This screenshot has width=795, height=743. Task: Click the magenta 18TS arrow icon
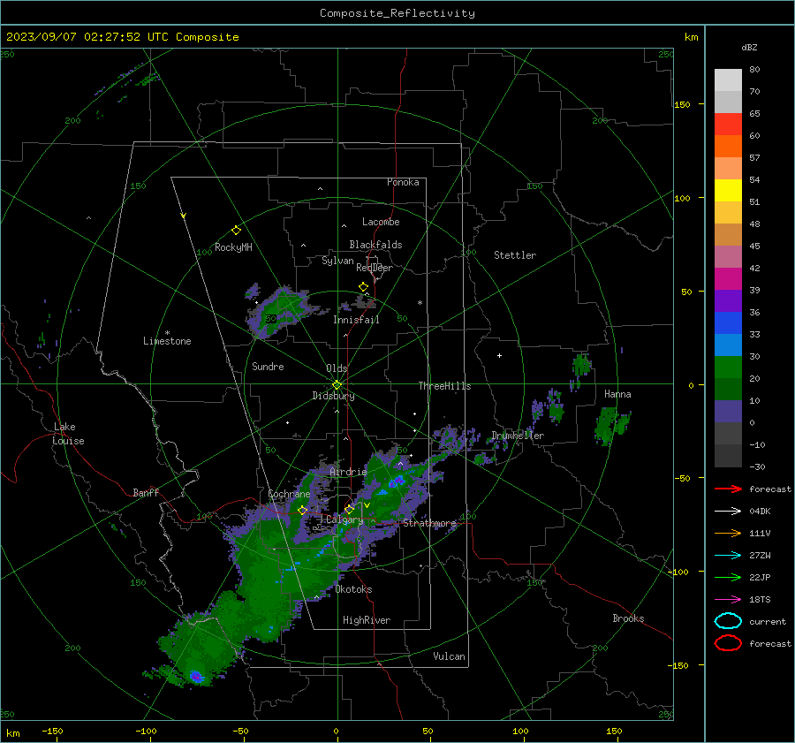point(728,600)
